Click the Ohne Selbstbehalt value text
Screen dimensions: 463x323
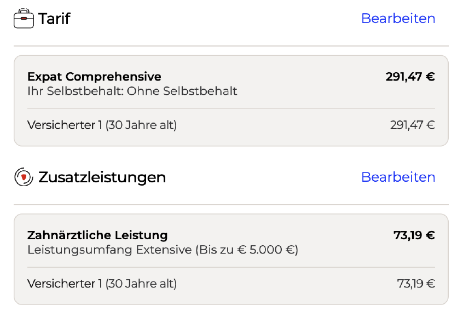pos(182,91)
